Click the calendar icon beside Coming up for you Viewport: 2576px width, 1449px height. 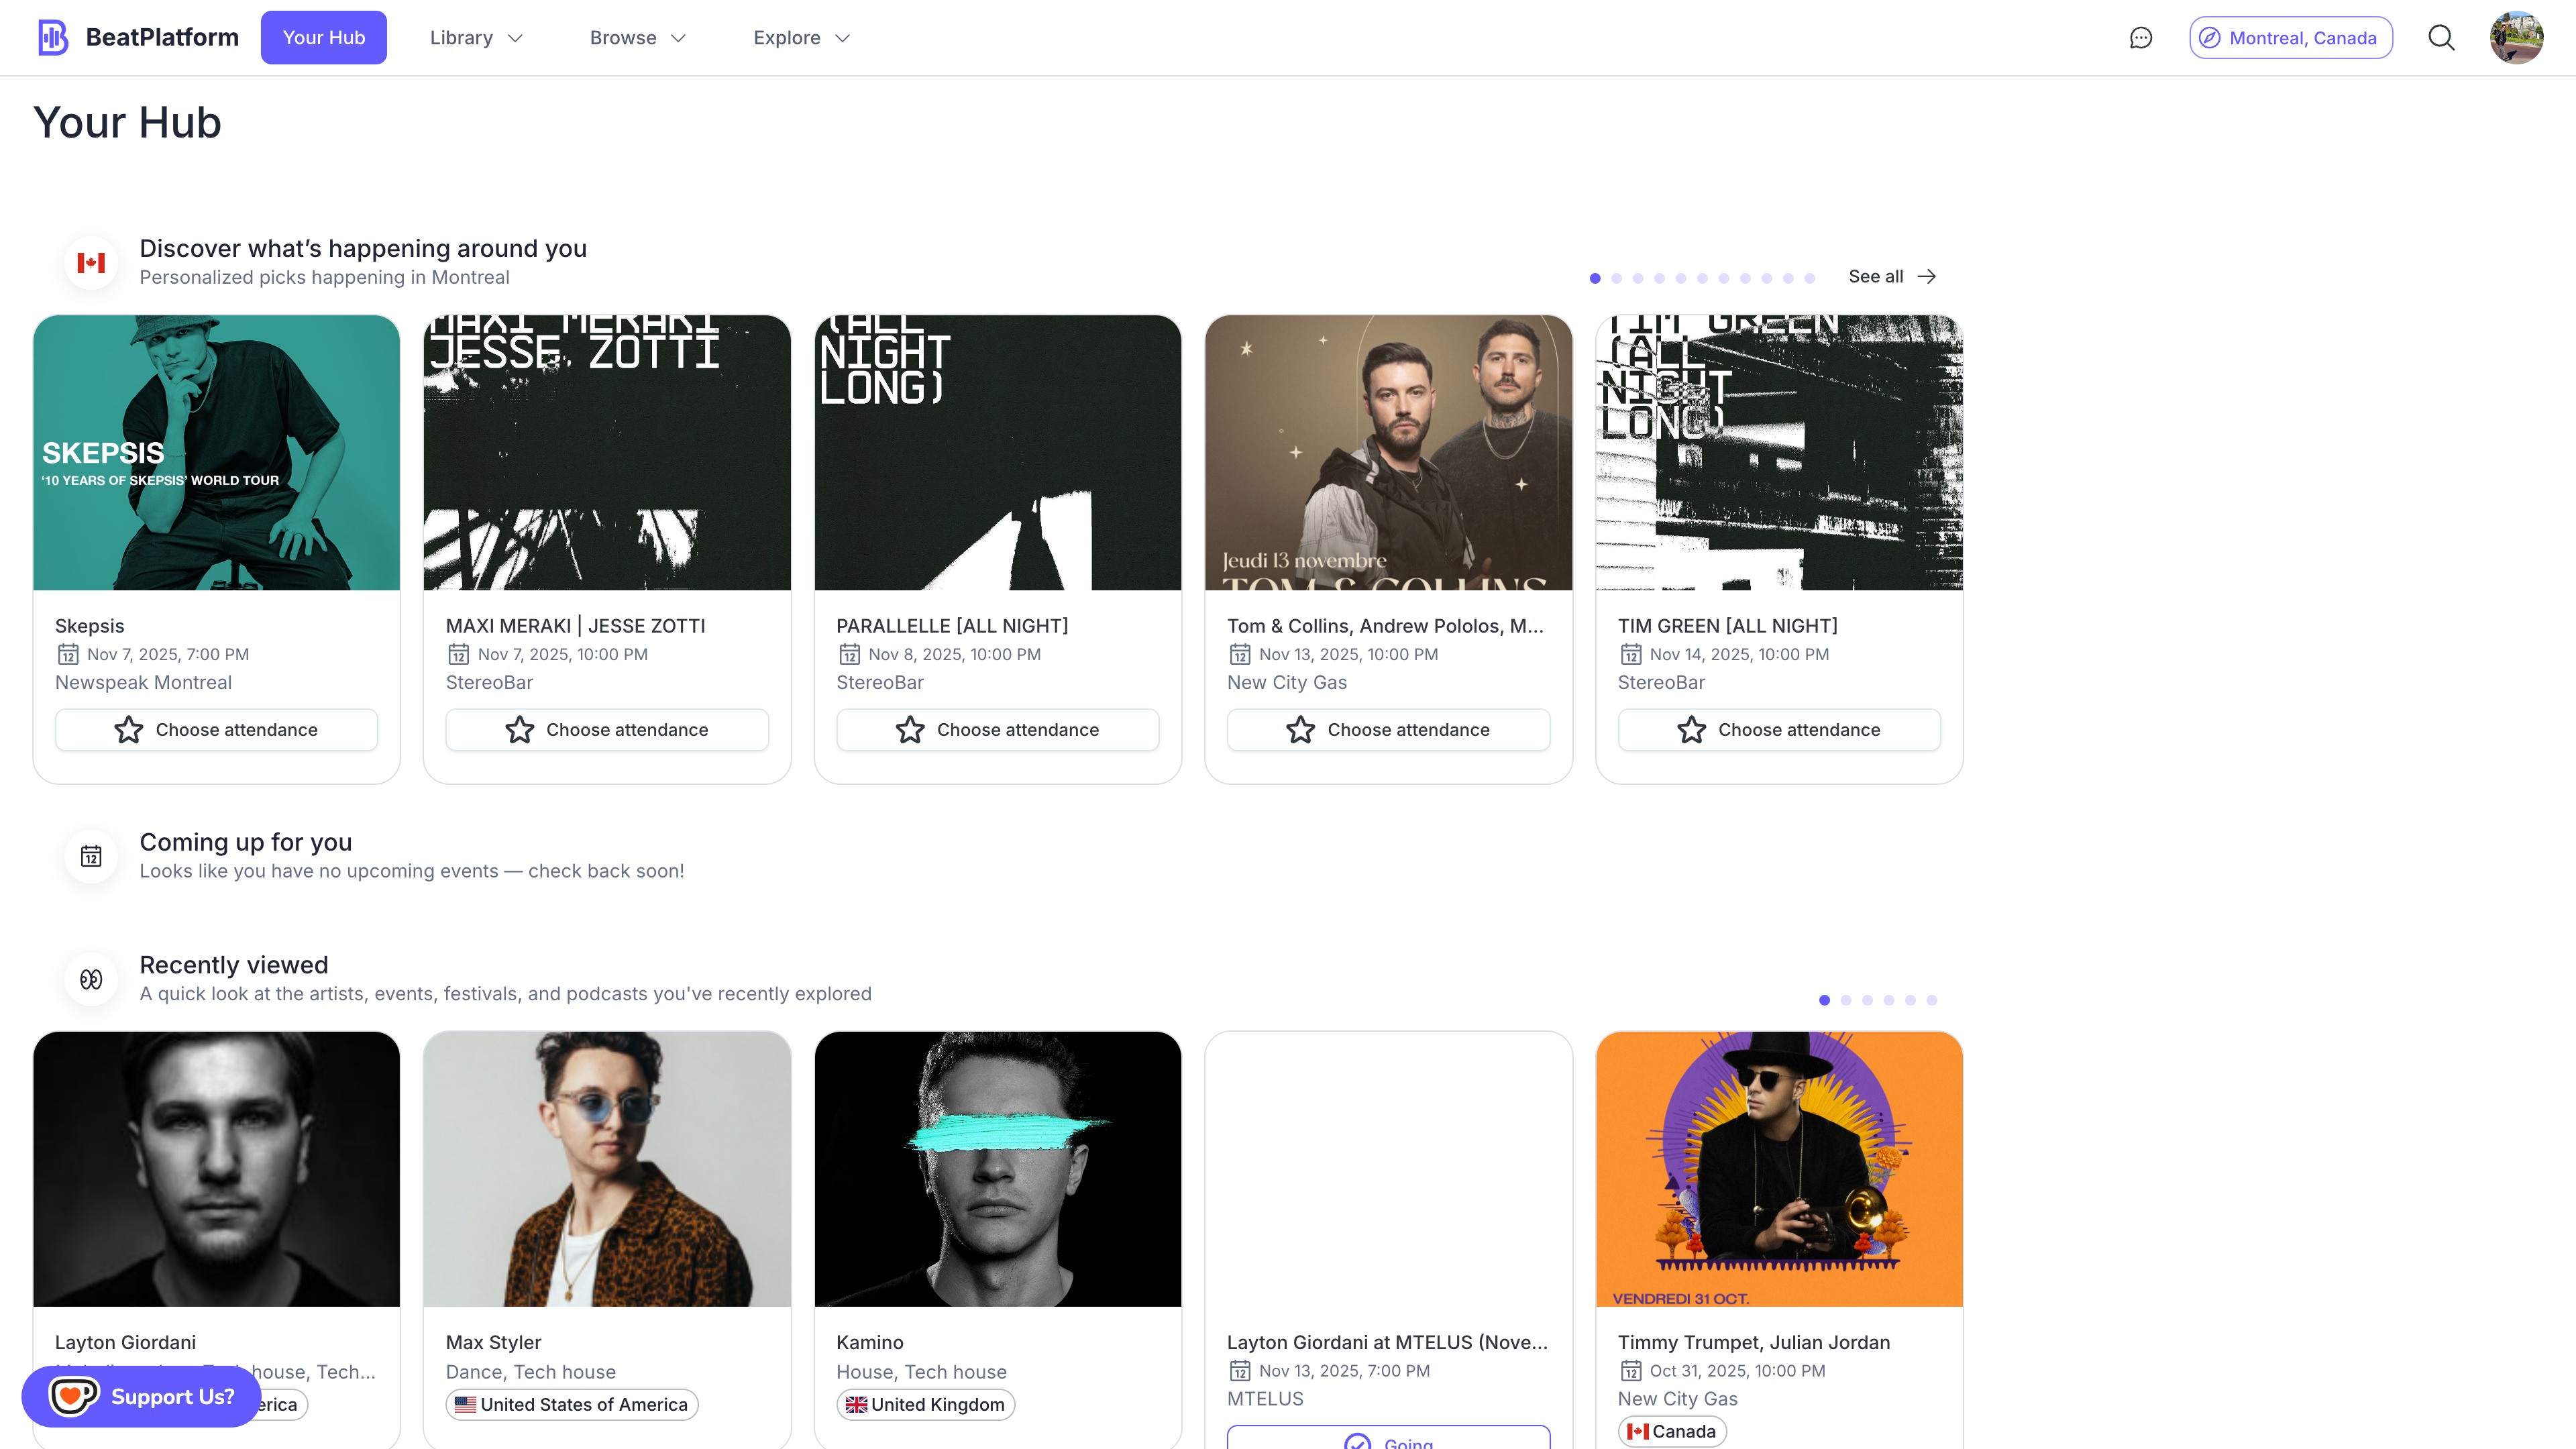coord(90,856)
